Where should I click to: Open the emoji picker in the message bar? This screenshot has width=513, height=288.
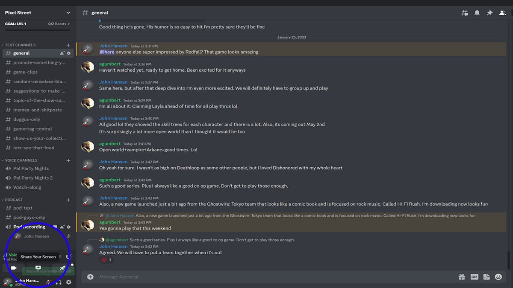click(x=499, y=276)
